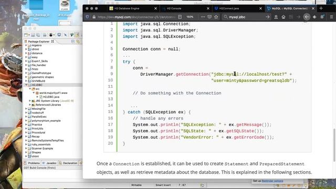The height and width of the screenshot is (189, 336).
Task: Collapse the src folder
Action: (x=30, y=89)
